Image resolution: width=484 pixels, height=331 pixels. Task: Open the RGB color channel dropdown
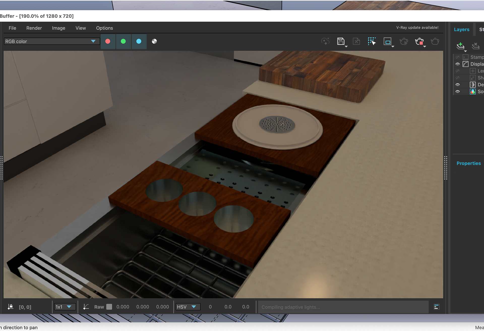[x=52, y=41]
